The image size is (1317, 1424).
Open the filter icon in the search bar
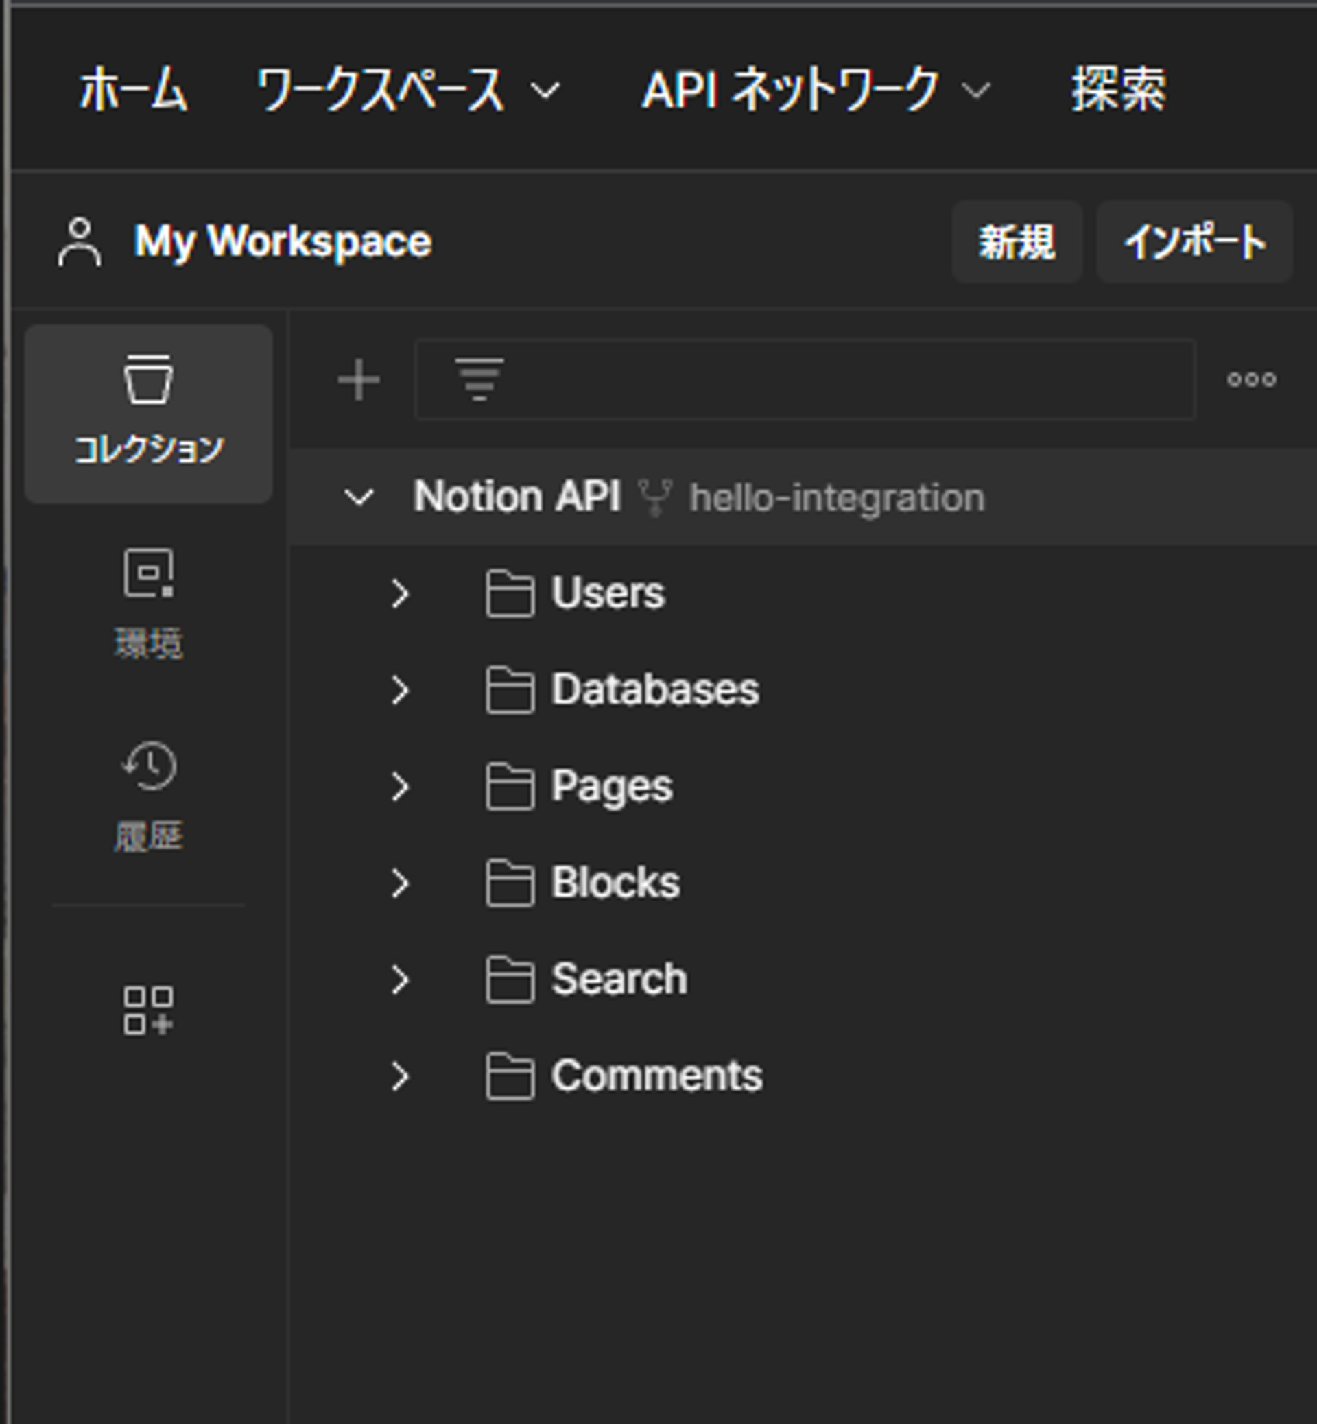[x=479, y=380]
